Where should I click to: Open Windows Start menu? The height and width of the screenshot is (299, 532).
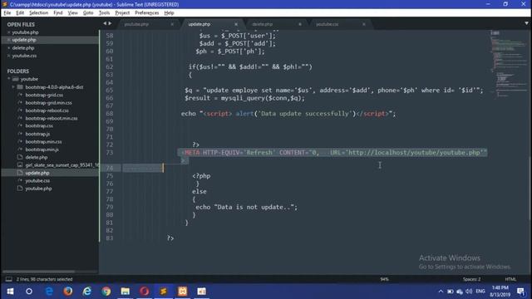[x=10, y=292]
